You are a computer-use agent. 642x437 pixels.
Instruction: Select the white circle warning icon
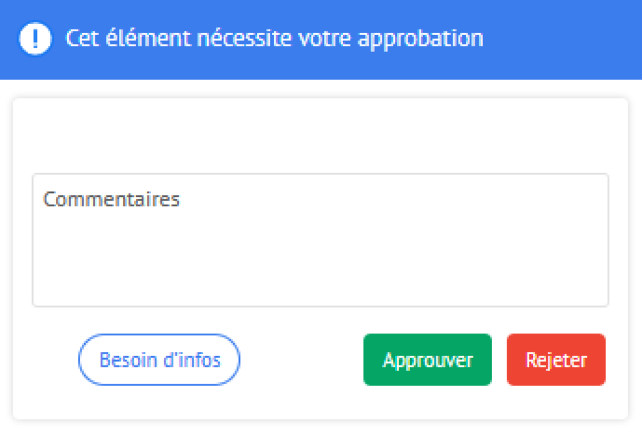coord(36,39)
